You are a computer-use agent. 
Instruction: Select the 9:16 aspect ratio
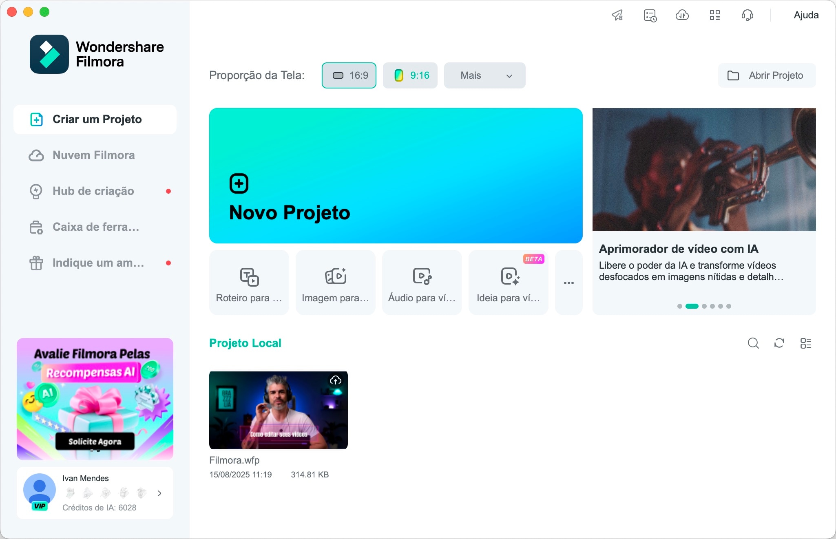(410, 75)
